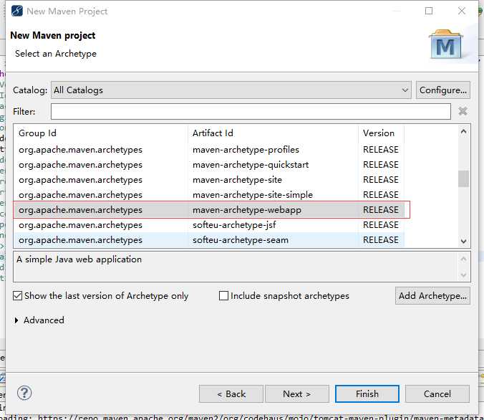The width and height of the screenshot is (484, 420).
Task: Maximize the New Maven Project window
Action: [x=429, y=11]
